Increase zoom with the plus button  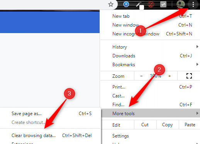pyautogui.click(x=169, y=76)
